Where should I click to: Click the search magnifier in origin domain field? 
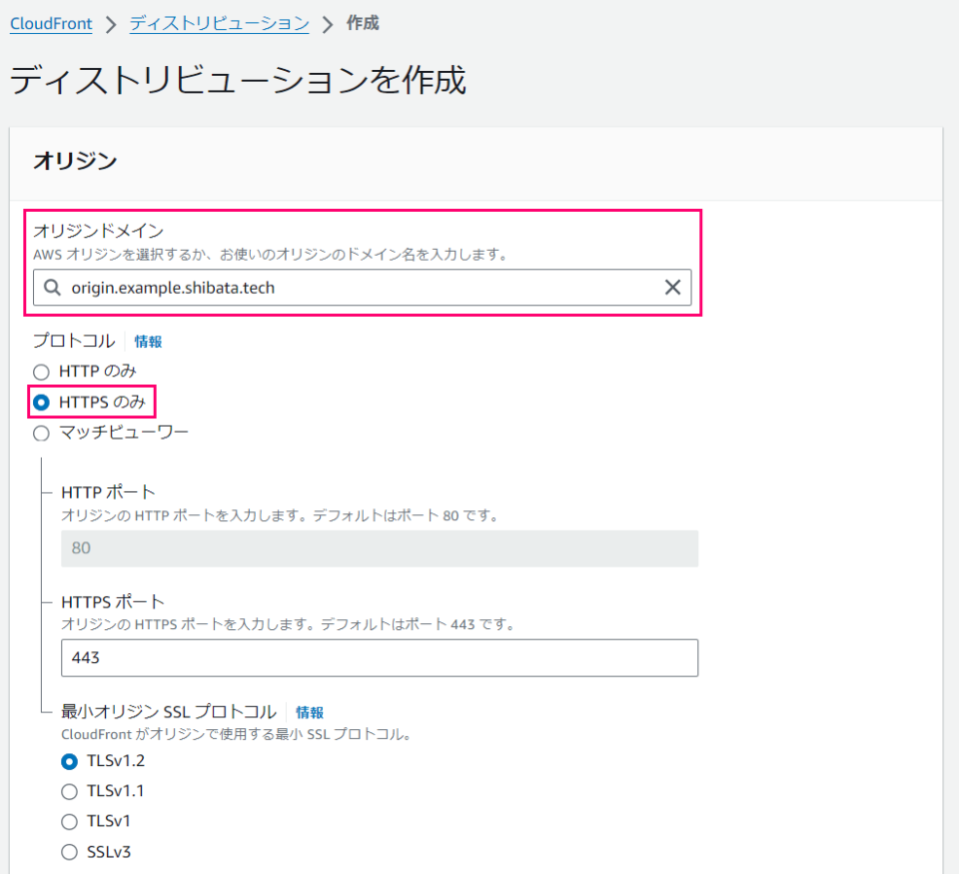[x=51, y=288]
